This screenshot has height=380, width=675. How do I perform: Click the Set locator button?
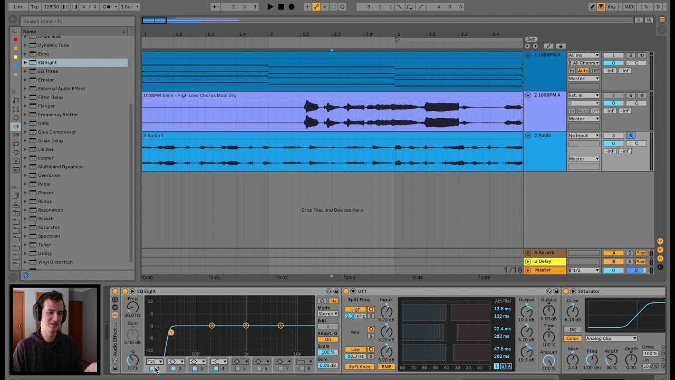click(x=531, y=40)
